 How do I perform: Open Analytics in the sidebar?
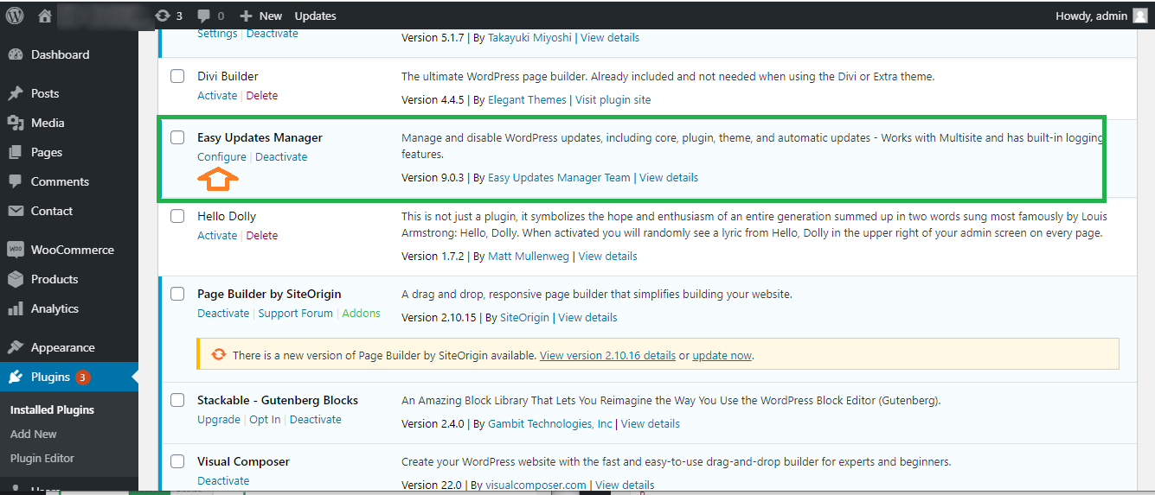coord(55,308)
